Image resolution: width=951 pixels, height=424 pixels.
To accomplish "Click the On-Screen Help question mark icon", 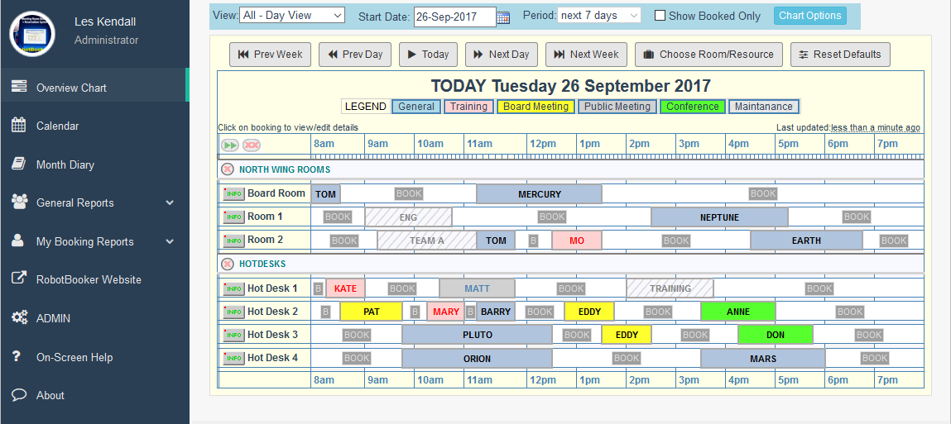I will click(17, 357).
